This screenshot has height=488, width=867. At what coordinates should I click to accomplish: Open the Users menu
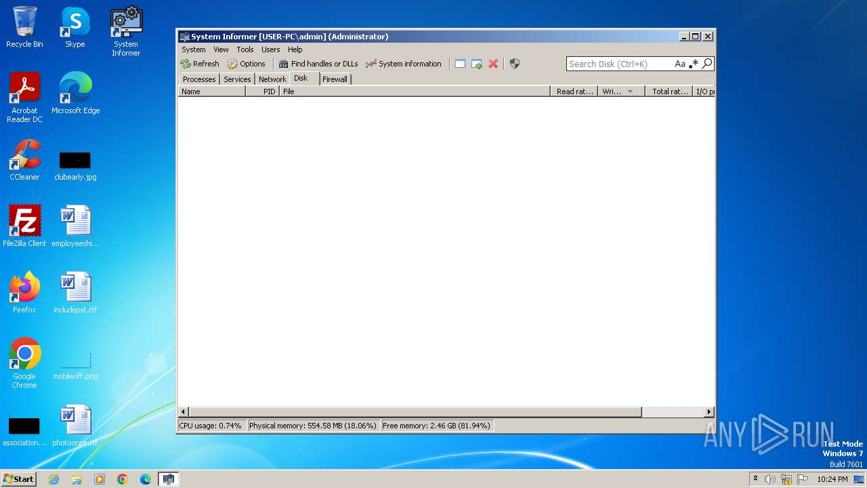[271, 49]
